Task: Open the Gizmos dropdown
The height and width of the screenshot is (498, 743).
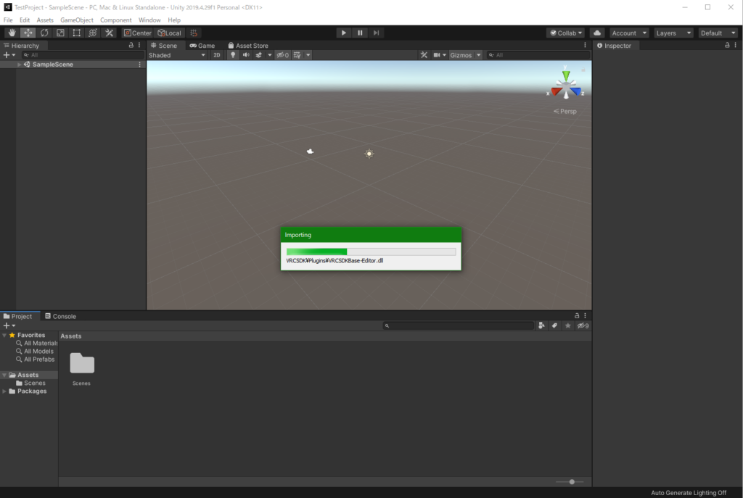Action: coord(465,55)
